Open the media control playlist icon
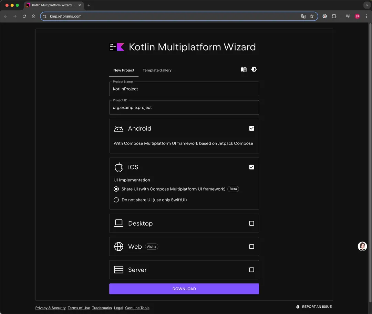 pyautogui.click(x=348, y=16)
